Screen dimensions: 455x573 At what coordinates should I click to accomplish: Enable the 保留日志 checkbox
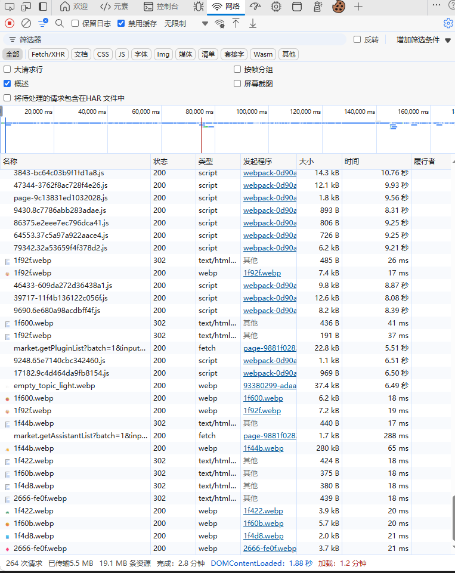click(75, 24)
